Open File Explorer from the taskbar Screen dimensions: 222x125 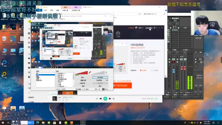(43, 122)
